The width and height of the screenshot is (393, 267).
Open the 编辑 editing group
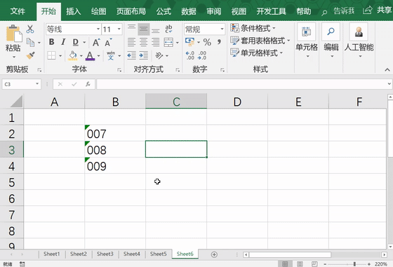tap(331, 41)
